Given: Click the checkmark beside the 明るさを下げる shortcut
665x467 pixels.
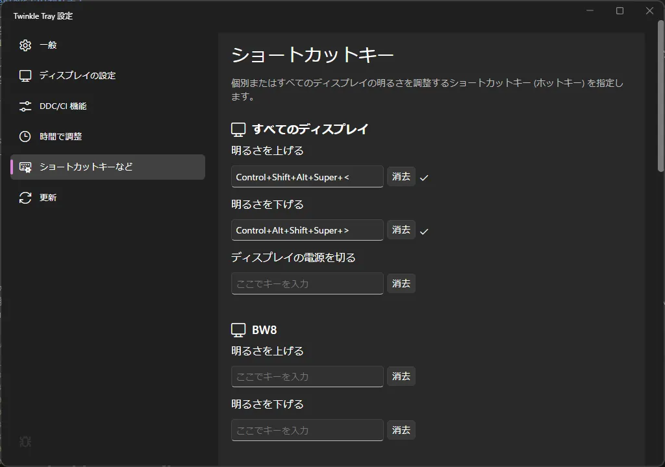Looking at the screenshot, I should [x=423, y=230].
